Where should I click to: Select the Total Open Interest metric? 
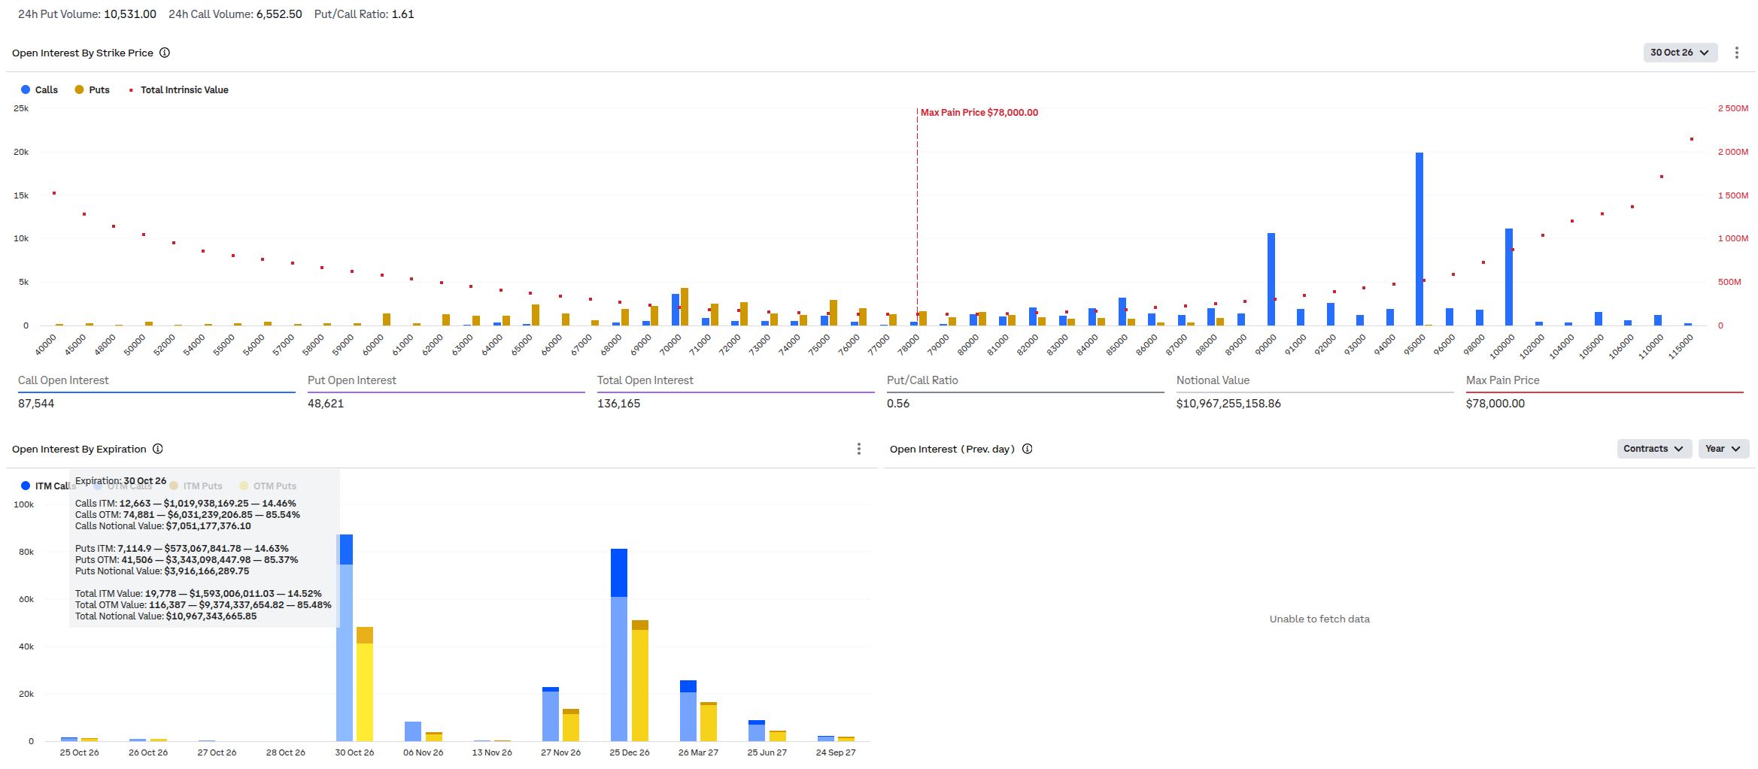[x=736, y=392]
